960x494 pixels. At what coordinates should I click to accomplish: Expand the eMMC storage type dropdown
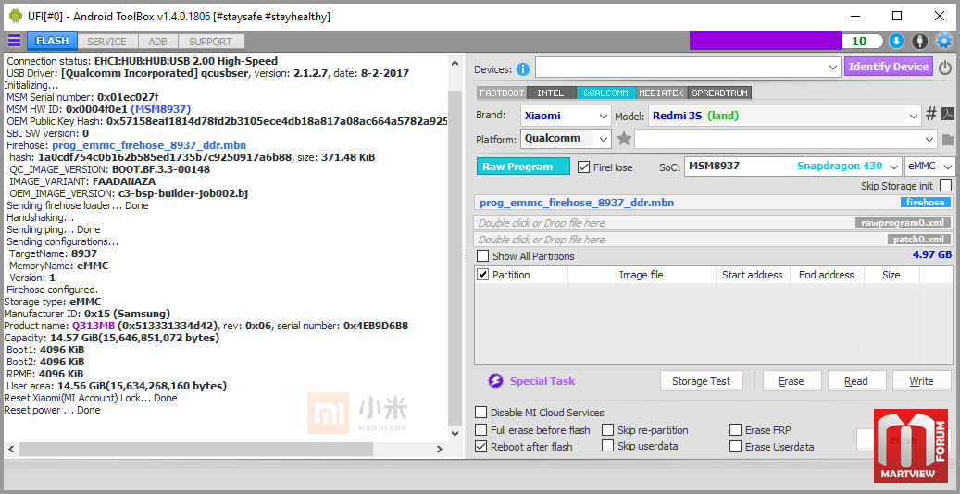(948, 167)
